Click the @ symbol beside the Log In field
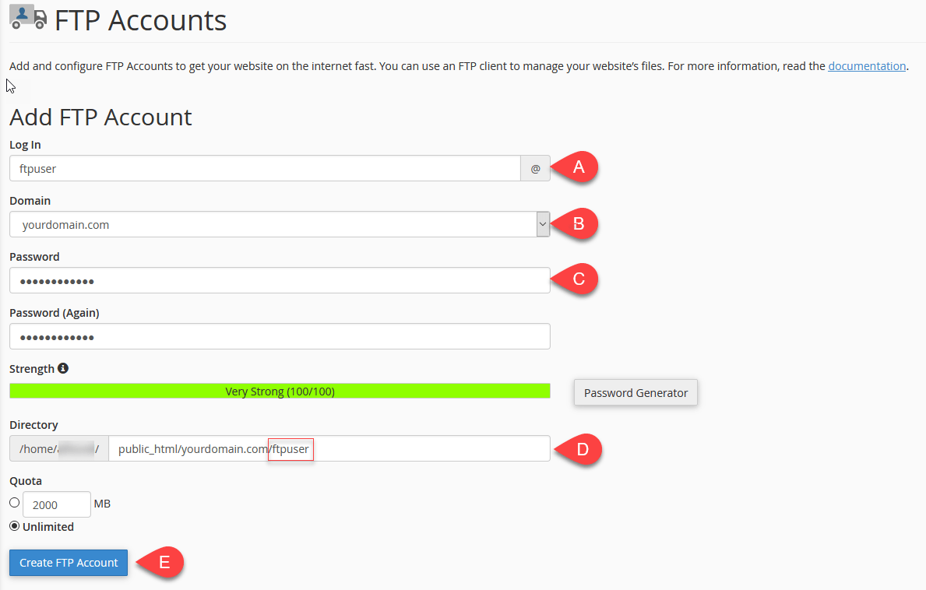Image resolution: width=926 pixels, height=590 pixels. pyautogui.click(x=535, y=167)
